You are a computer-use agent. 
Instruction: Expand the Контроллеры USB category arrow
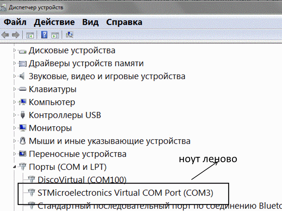coord(15,115)
